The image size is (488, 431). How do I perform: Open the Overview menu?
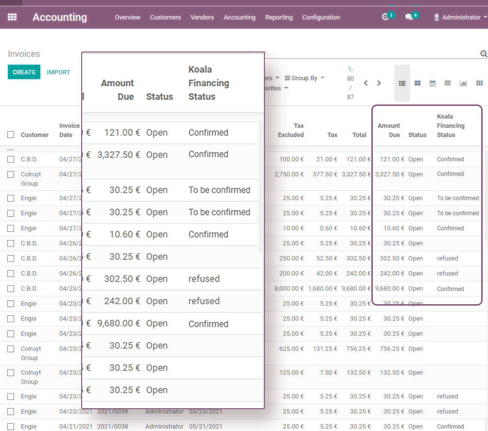click(128, 17)
